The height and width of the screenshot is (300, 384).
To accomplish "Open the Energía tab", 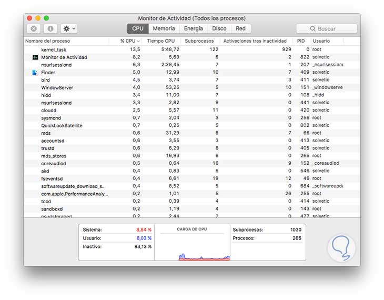I will [x=194, y=28].
